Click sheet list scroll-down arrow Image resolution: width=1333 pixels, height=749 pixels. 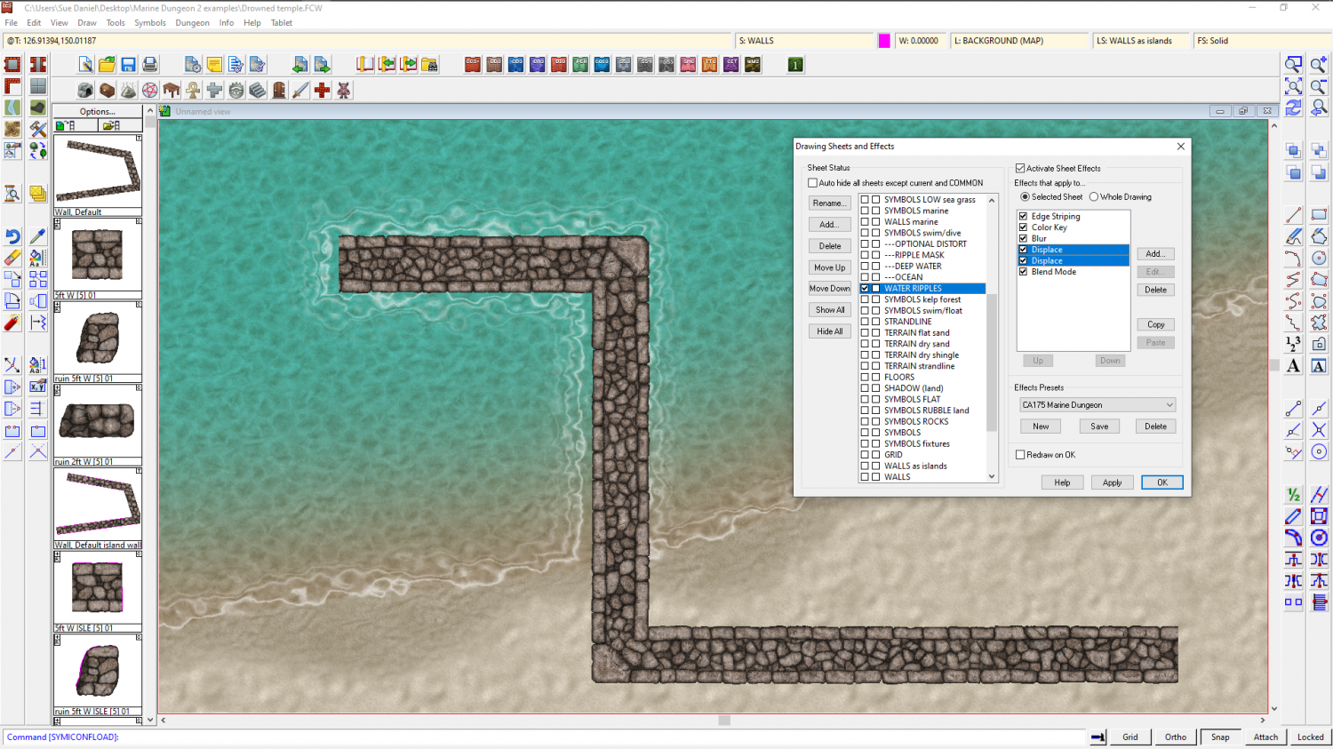tap(992, 477)
